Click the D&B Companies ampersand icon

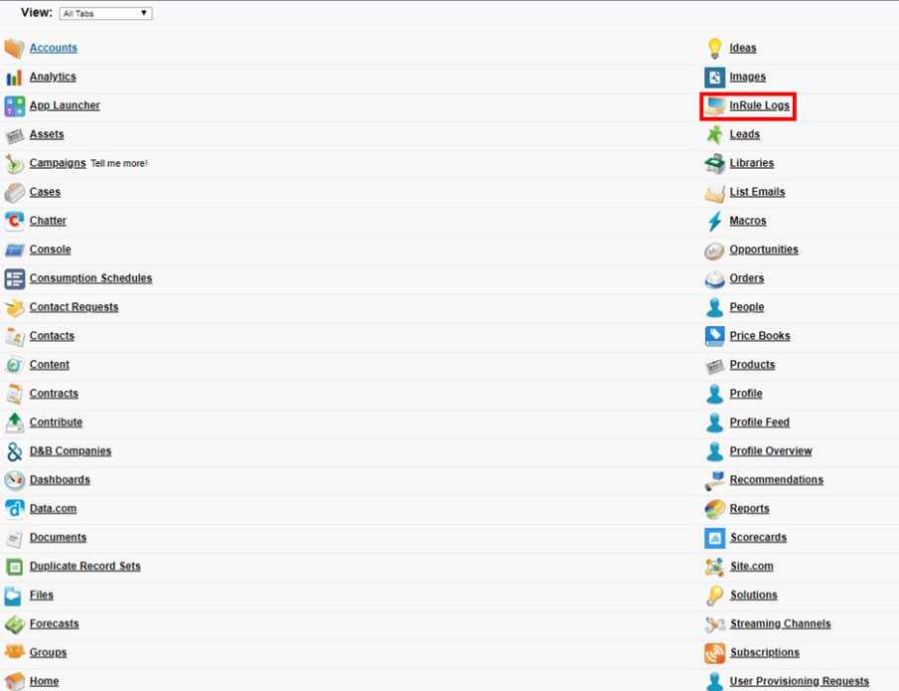point(14,451)
